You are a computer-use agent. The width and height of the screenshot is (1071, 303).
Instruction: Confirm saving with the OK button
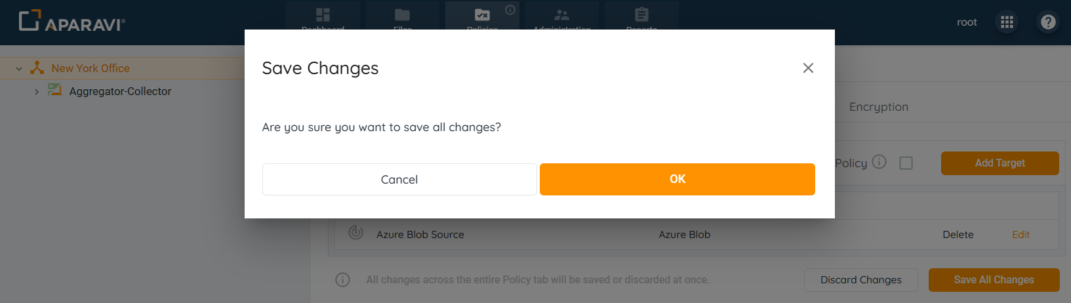[677, 179]
